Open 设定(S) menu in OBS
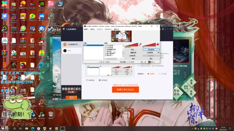This screenshot has width=234, height=131. [92, 29]
